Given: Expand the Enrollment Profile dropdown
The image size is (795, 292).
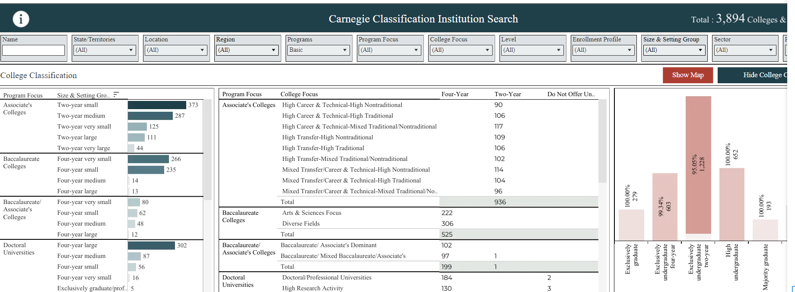Looking at the screenshot, I should coord(603,50).
